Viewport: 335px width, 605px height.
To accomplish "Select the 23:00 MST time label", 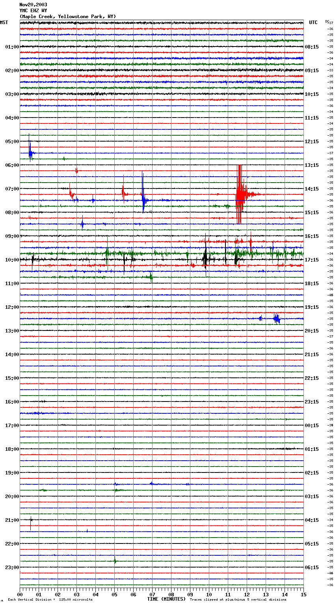I will click(x=12, y=568).
